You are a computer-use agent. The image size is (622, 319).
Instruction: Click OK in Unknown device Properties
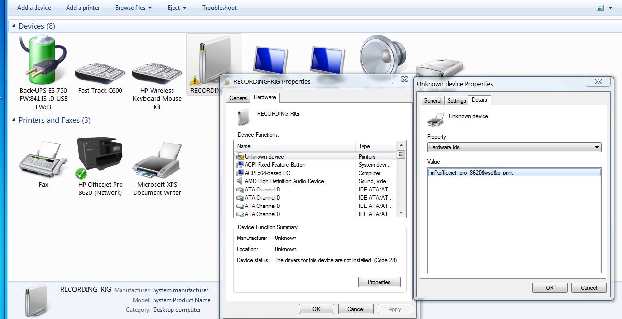pos(550,288)
